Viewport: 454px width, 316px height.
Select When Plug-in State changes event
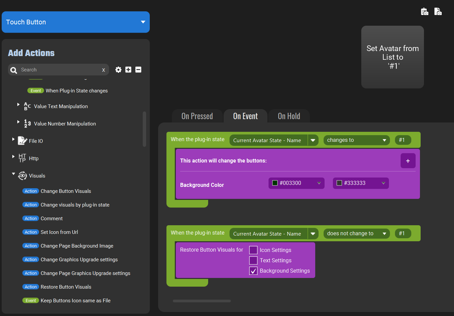(x=77, y=91)
